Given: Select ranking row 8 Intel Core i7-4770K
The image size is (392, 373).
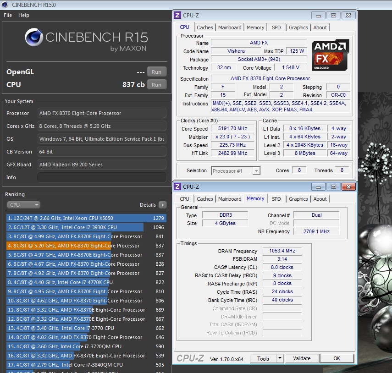Looking at the screenshot, I should [86, 282].
